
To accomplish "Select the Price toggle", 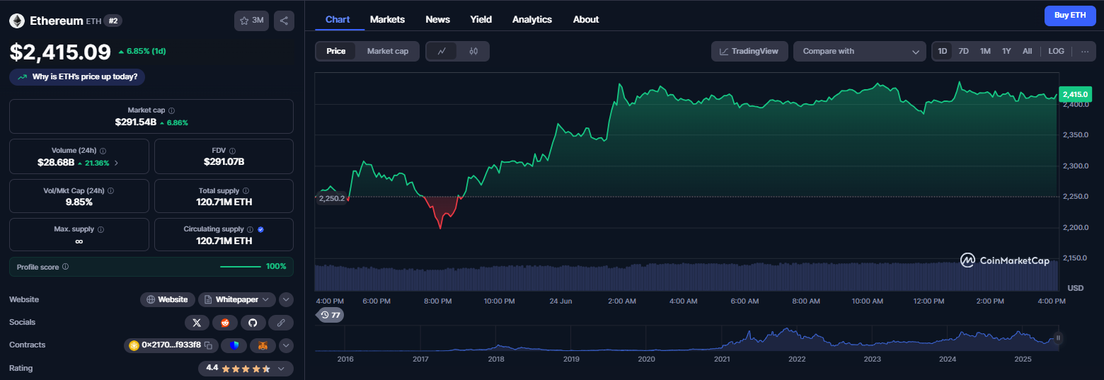I will coord(336,51).
